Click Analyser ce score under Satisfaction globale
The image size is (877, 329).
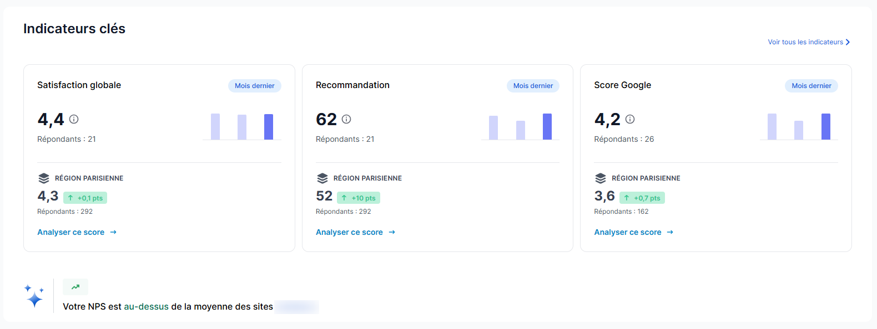pyautogui.click(x=77, y=232)
